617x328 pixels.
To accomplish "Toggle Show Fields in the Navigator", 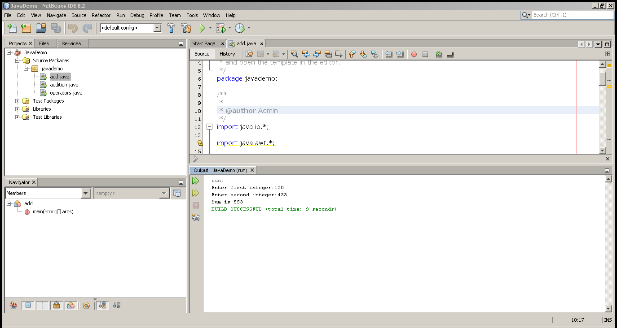I will [x=28, y=305].
